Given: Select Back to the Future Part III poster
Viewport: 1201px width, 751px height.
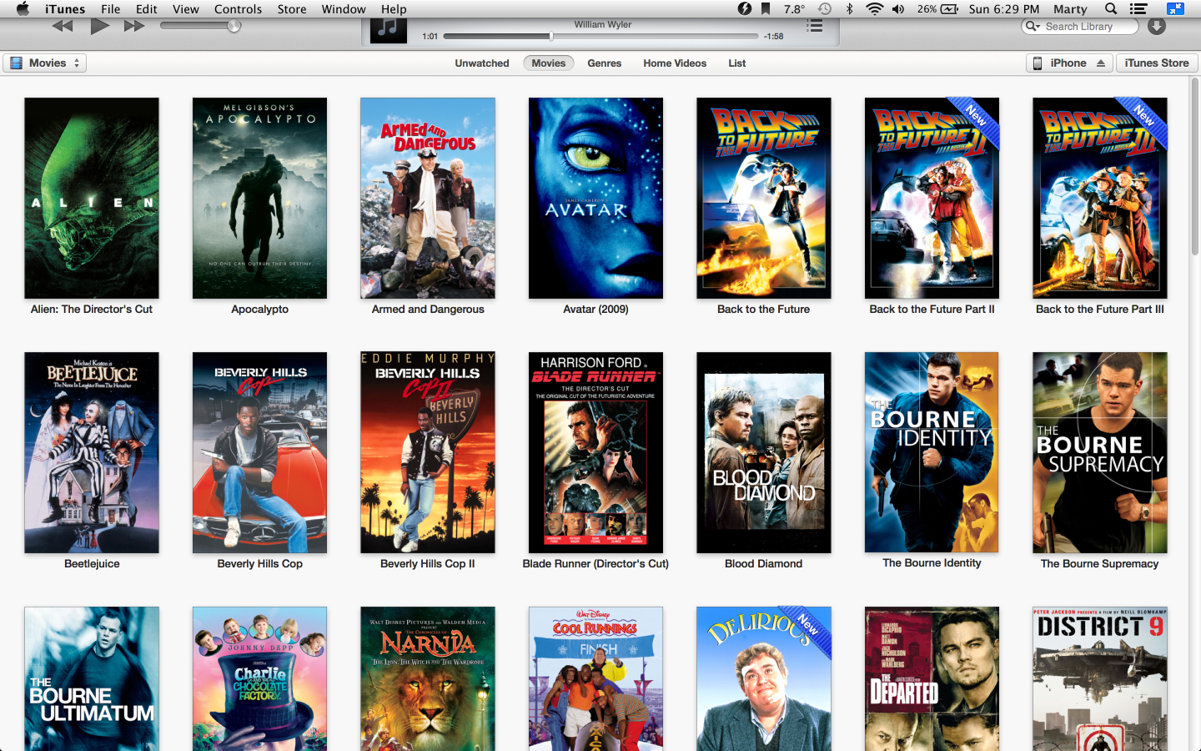Looking at the screenshot, I should click(x=1100, y=199).
